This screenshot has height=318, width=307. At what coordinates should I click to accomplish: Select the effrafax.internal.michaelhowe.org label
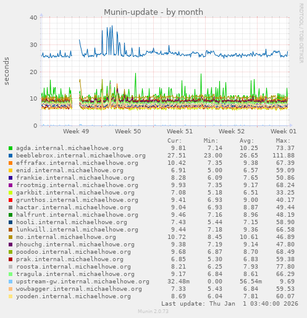click(x=77, y=163)
